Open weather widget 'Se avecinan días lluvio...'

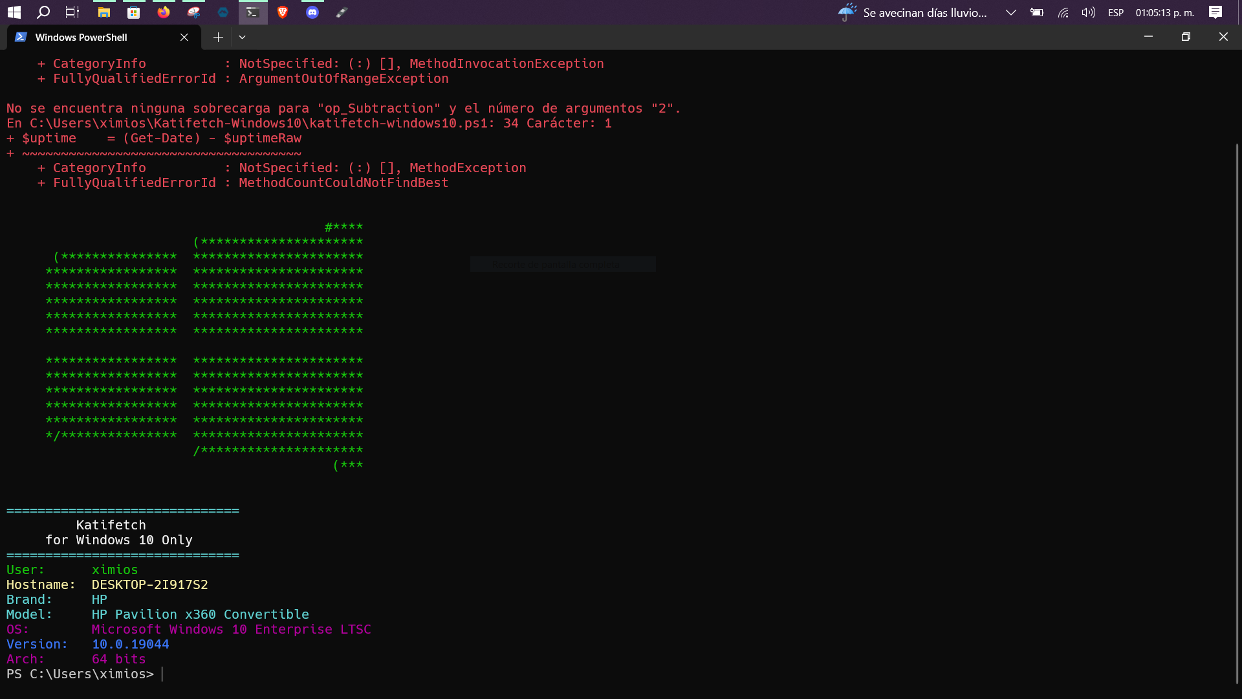tap(912, 12)
